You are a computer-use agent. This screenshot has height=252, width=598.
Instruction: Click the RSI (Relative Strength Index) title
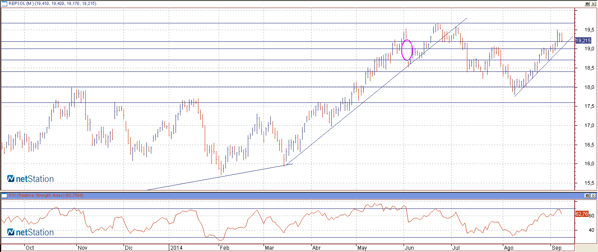tap(37, 195)
